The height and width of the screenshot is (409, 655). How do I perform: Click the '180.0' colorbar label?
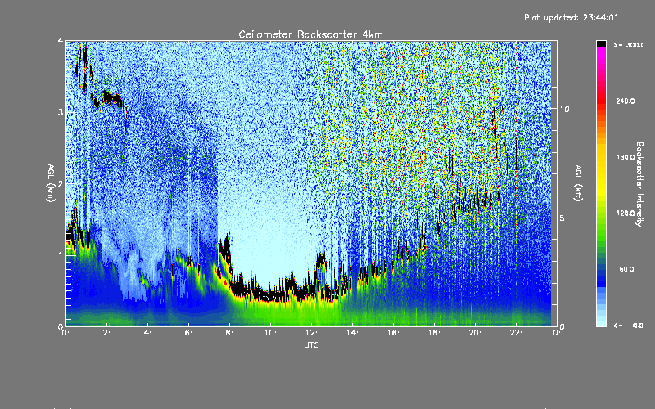click(626, 157)
